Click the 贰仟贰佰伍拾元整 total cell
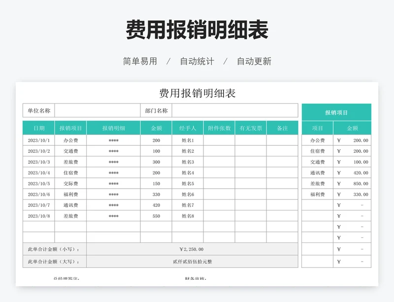394x302 pixels. click(192, 262)
